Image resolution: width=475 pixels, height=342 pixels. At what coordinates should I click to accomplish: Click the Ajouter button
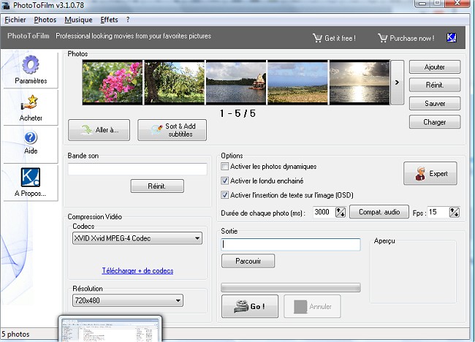coord(435,67)
